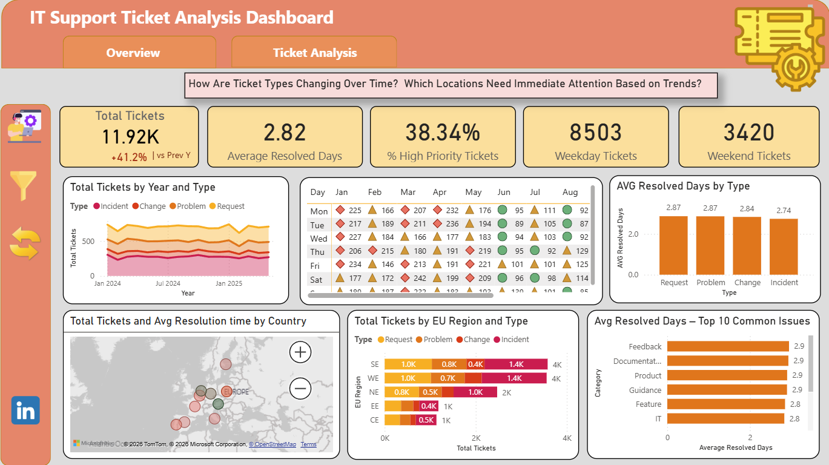Select Request legend swatch in EU Region chart

point(381,340)
